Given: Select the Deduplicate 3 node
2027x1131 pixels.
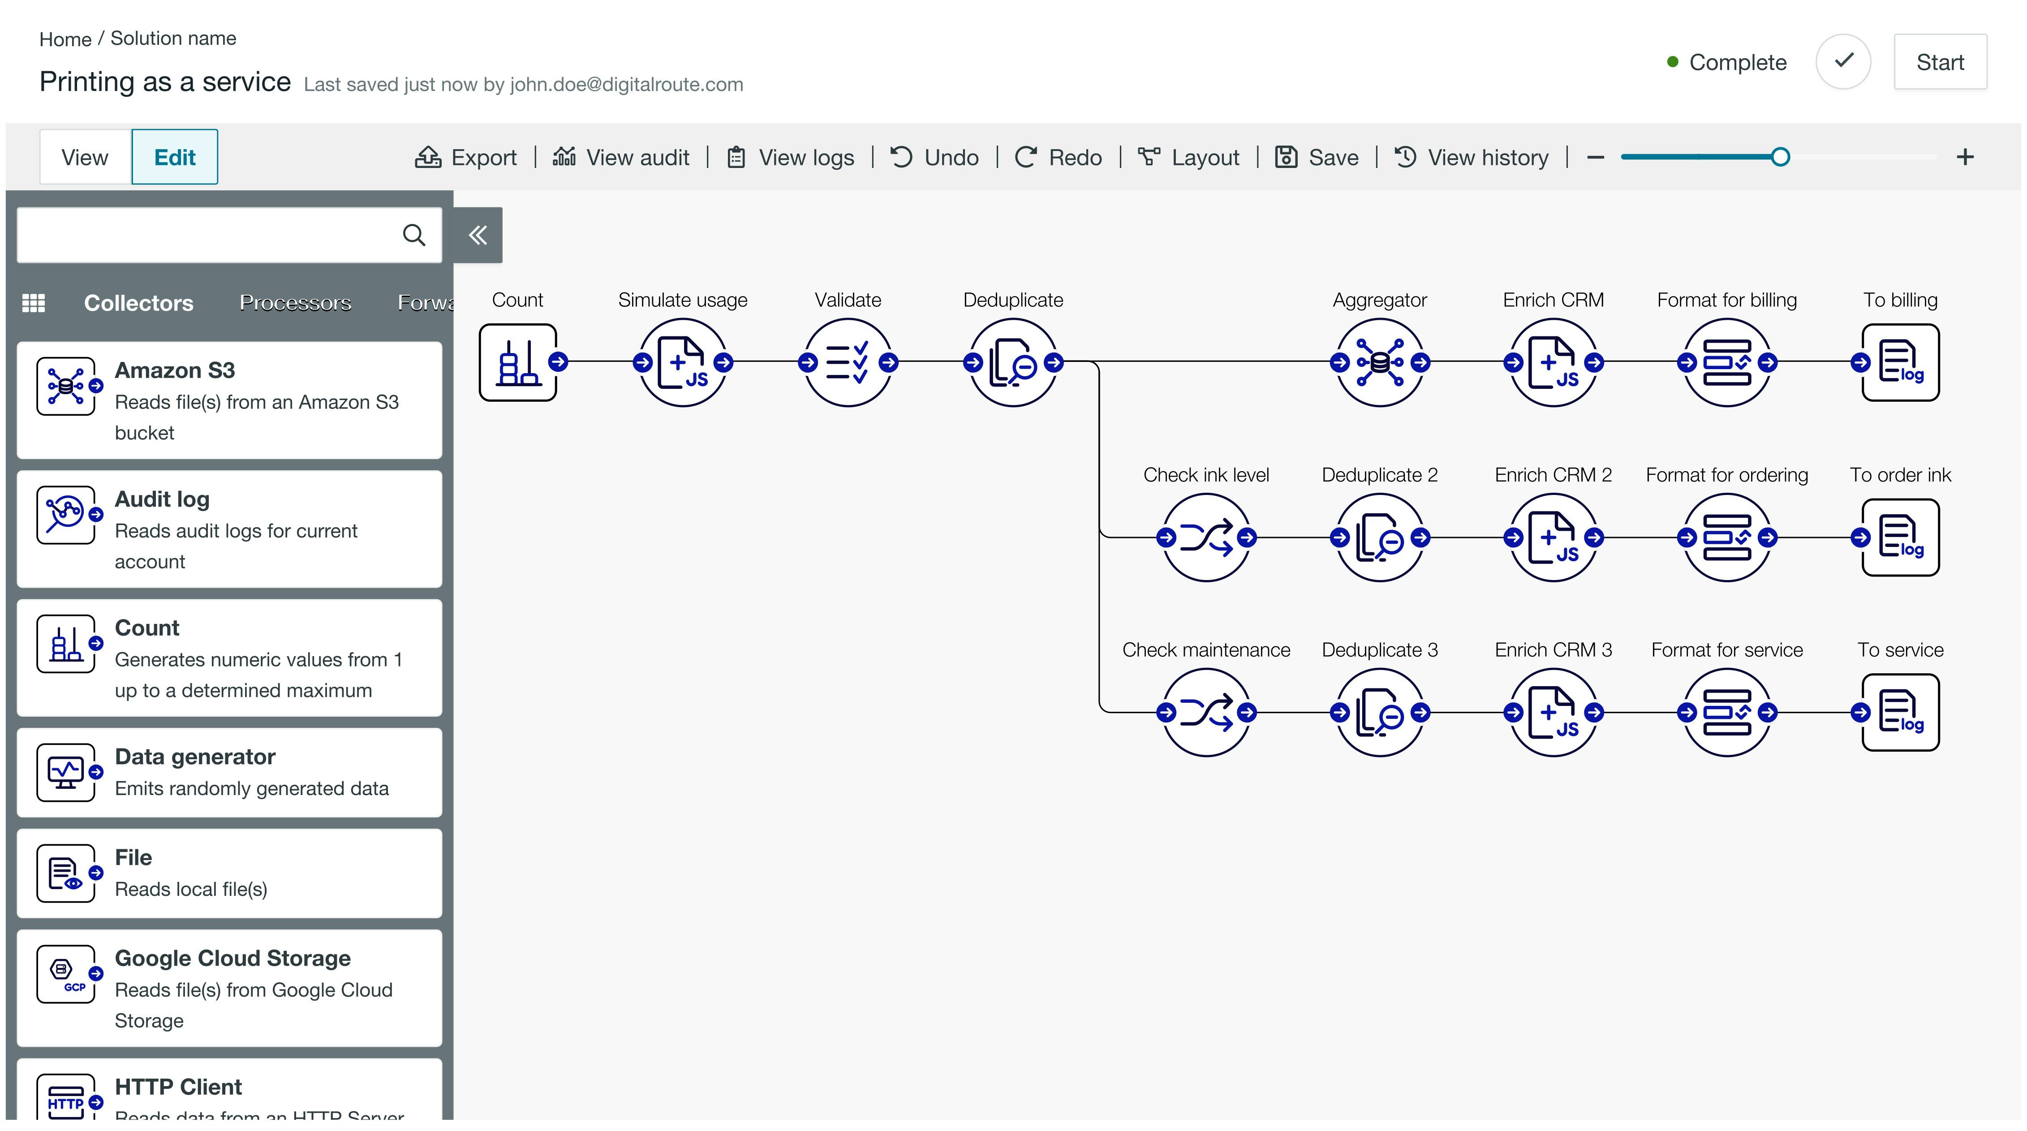Looking at the screenshot, I should click(x=1380, y=712).
